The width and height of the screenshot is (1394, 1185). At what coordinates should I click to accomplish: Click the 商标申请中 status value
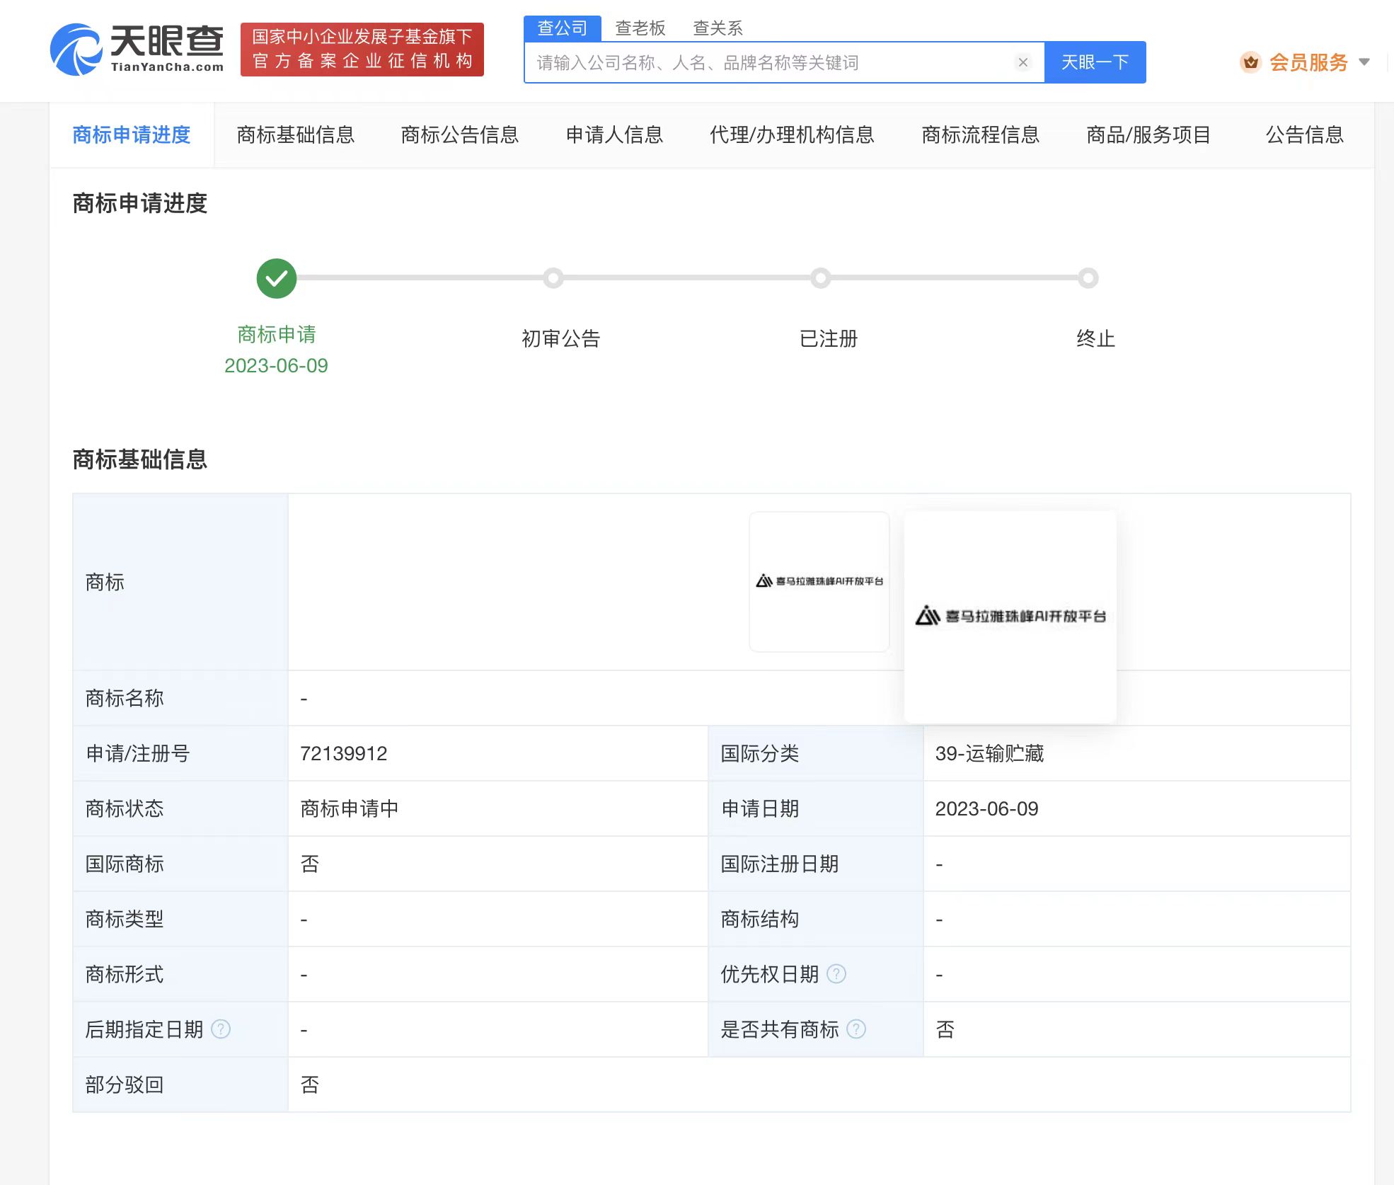tap(350, 808)
